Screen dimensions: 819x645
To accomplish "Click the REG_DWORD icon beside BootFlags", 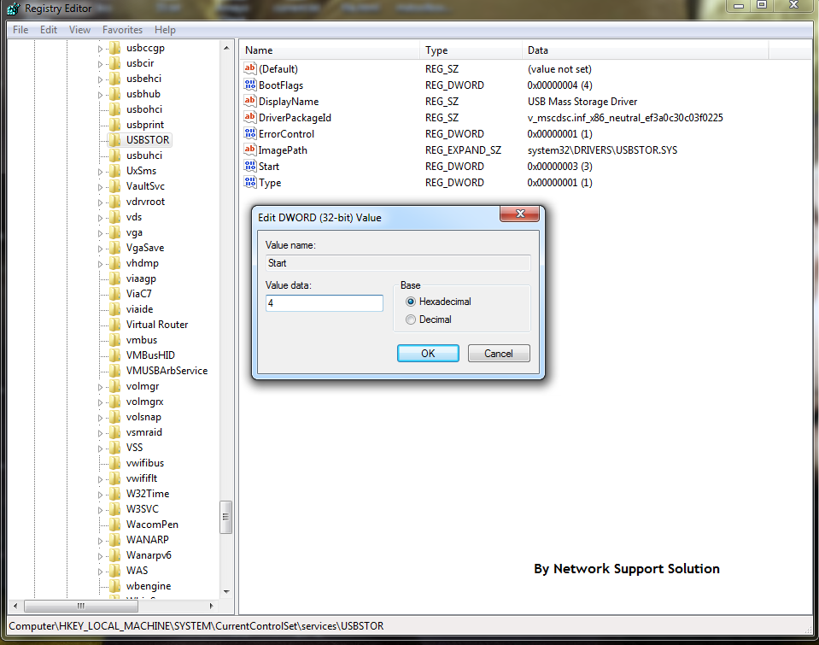I will point(251,85).
